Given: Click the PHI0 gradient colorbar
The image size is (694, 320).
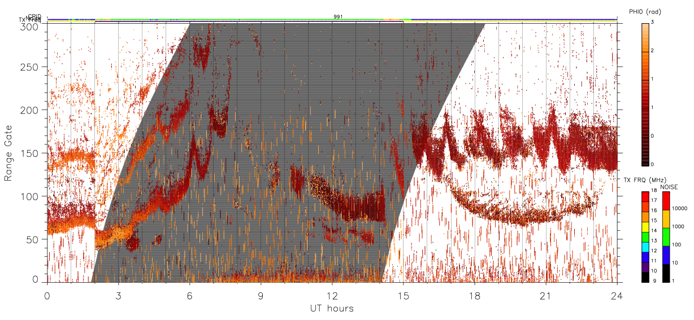Looking at the screenshot, I should (x=645, y=94).
